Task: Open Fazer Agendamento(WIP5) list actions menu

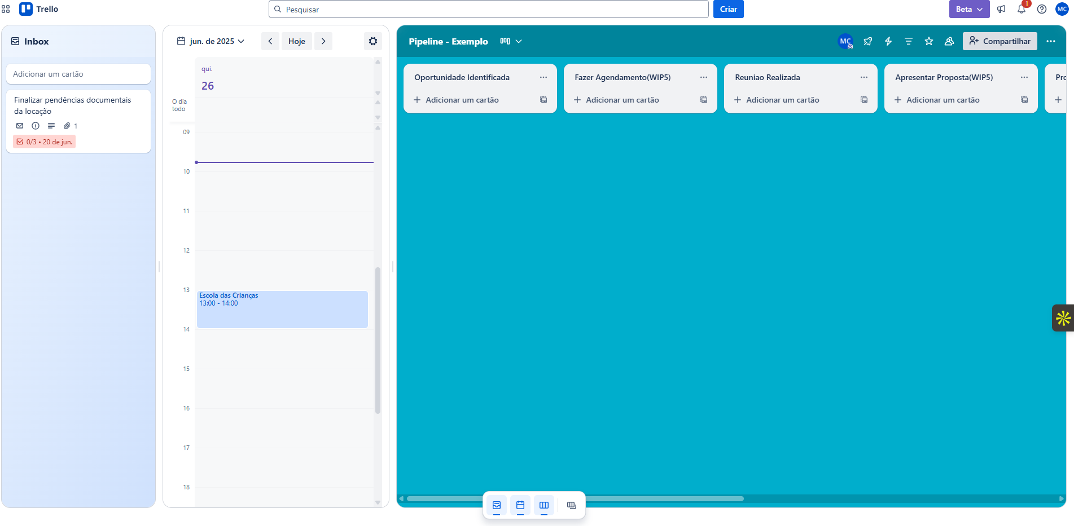Action: (x=704, y=77)
